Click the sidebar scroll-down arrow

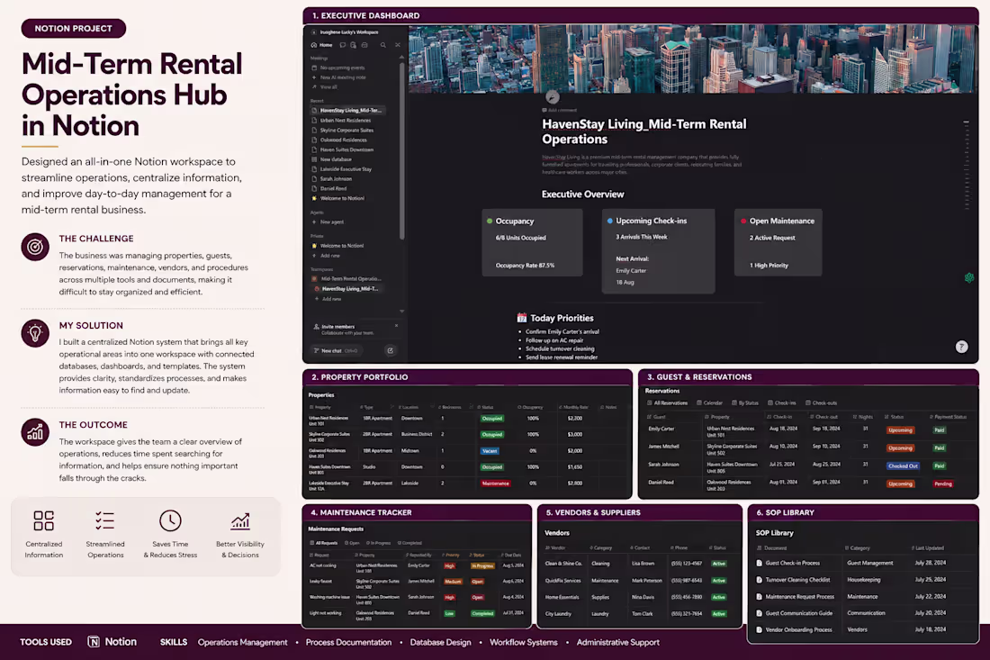tap(401, 312)
